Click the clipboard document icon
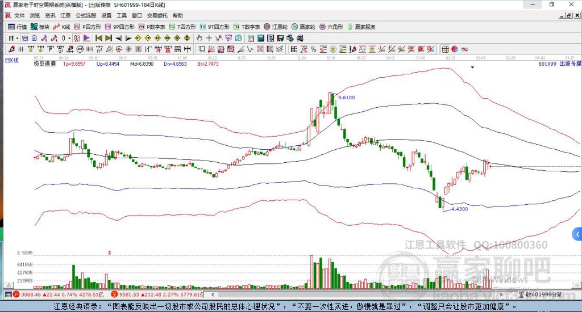Image resolution: width=582 pixels, height=312 pixels. click(34, 38)
